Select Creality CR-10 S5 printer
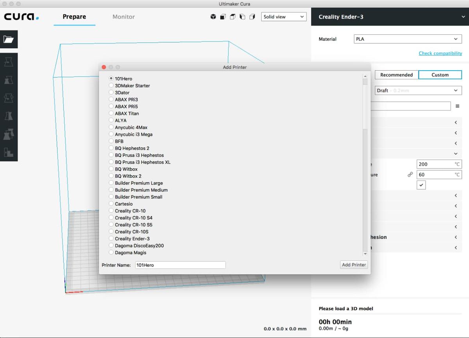 pyautogui.click(x=131, y=224)
